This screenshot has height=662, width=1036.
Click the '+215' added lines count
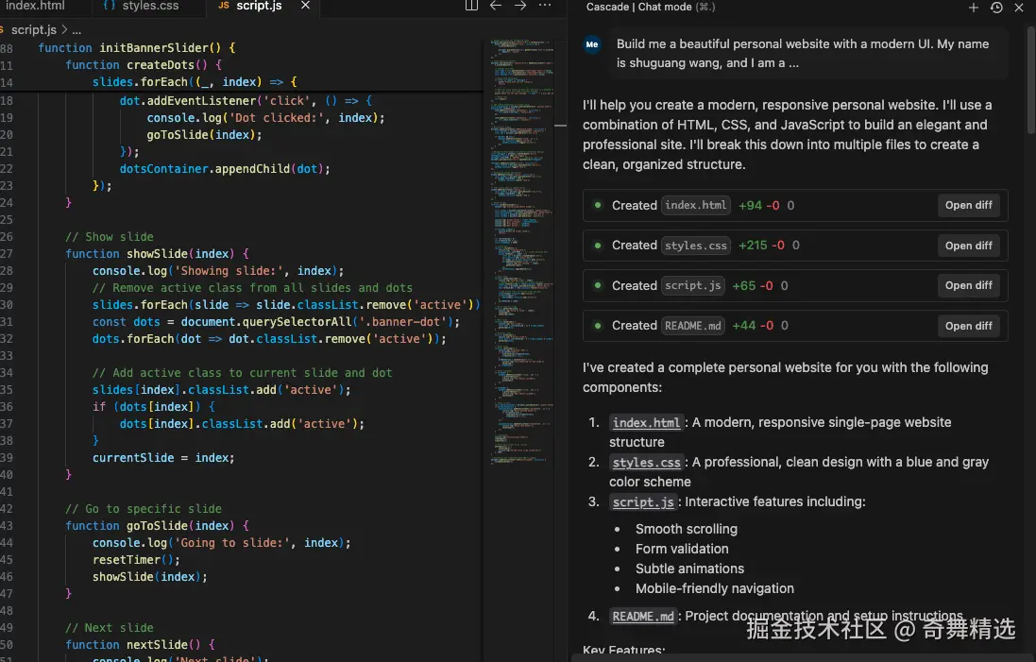click(x=753, y=246)
